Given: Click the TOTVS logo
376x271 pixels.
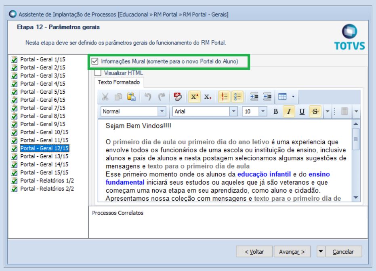Looking at the screenshot, I should click(349, 38).
